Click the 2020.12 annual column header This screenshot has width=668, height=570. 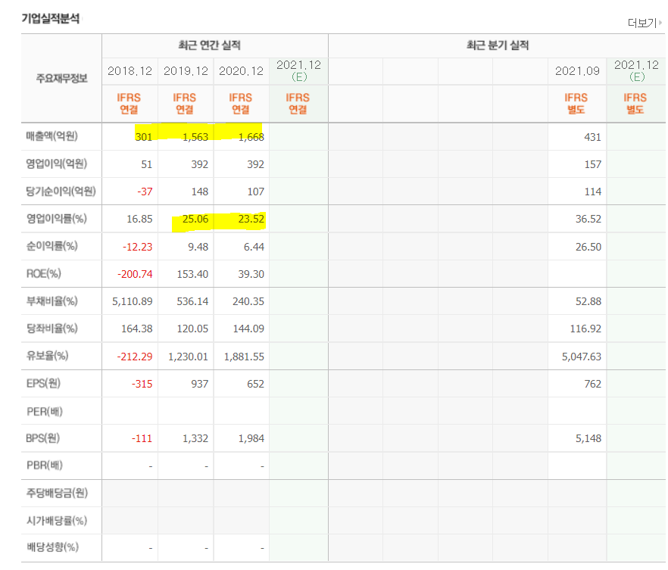tap(242, 71)
